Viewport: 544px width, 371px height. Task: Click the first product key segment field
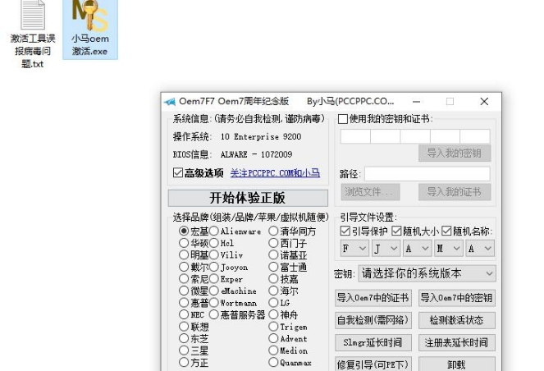coord(355,136)
